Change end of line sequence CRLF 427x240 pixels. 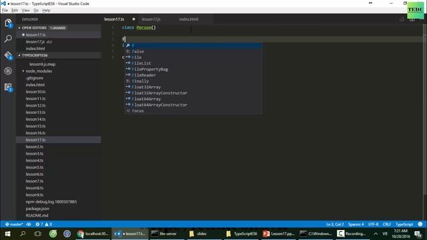point(387,225)
